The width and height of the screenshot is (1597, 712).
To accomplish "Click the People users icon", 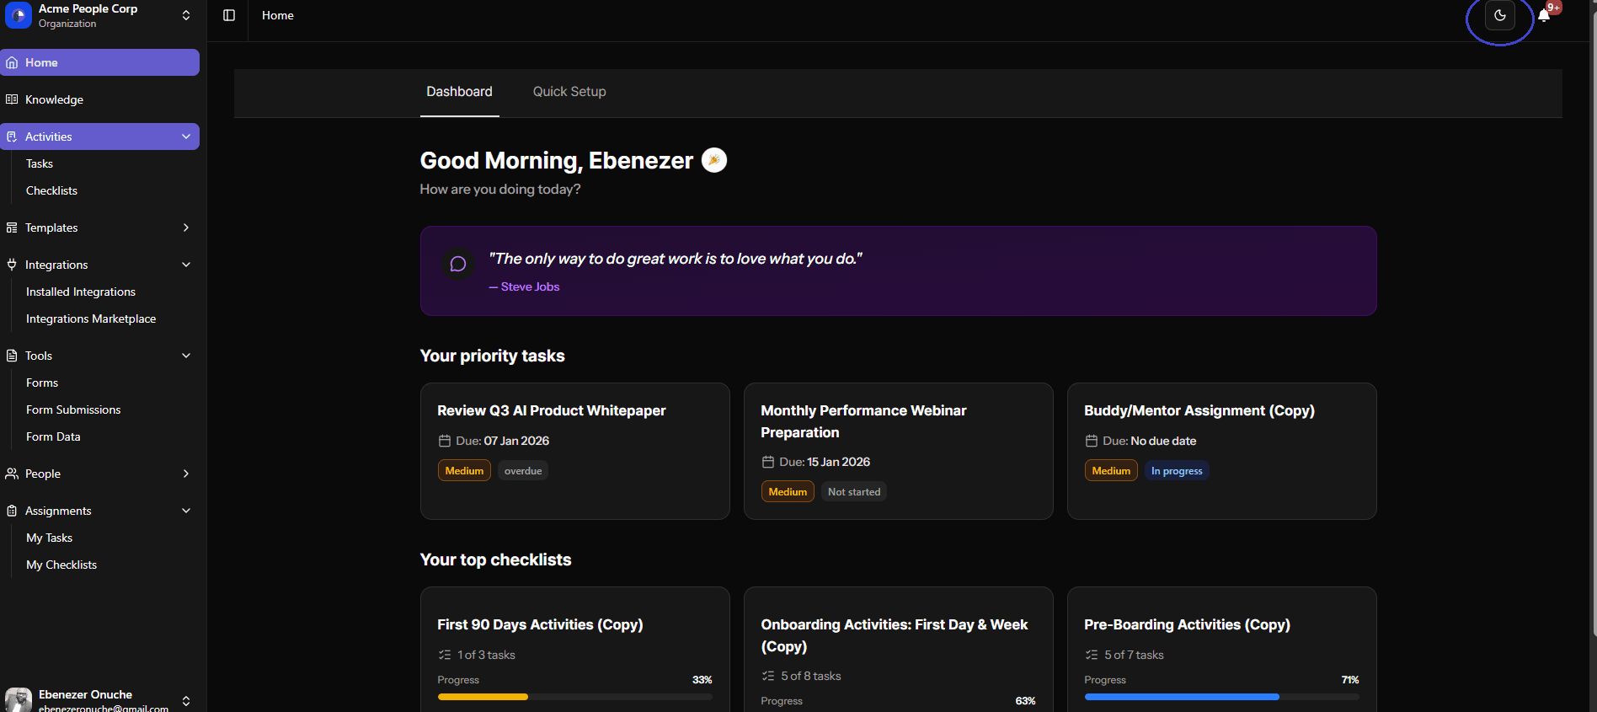I will (12, 474).
